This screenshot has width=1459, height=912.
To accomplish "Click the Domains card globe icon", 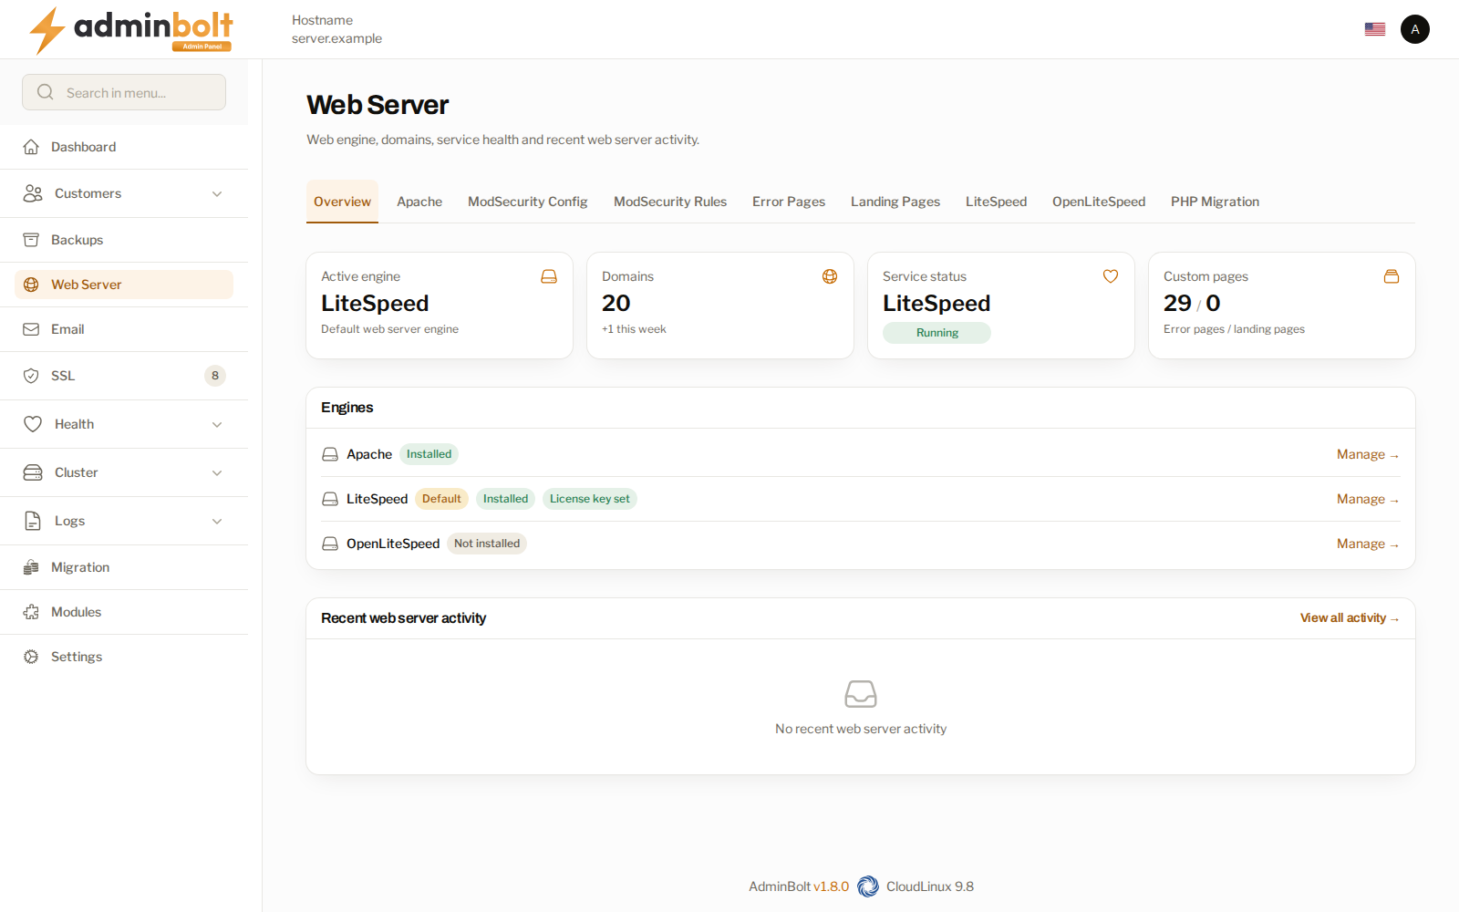I will pyautogui.click(x=830, y=276).
